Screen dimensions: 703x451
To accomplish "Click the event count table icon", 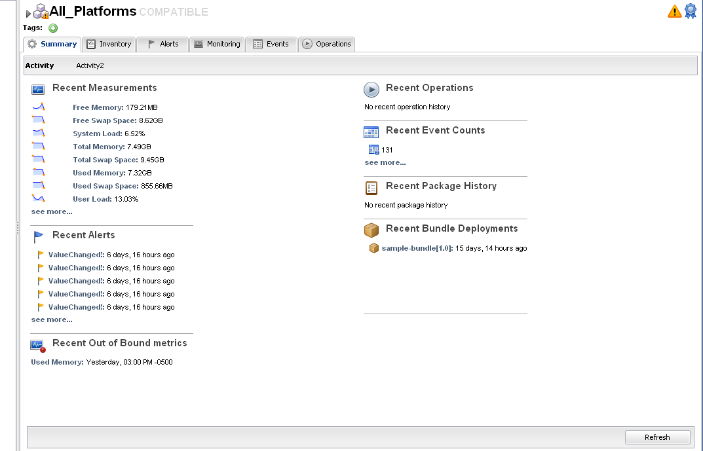I will [x=373, y=150].
